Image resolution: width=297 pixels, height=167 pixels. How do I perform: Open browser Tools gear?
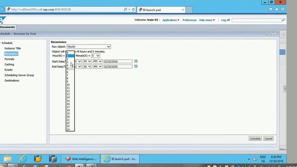coord(283,9)
